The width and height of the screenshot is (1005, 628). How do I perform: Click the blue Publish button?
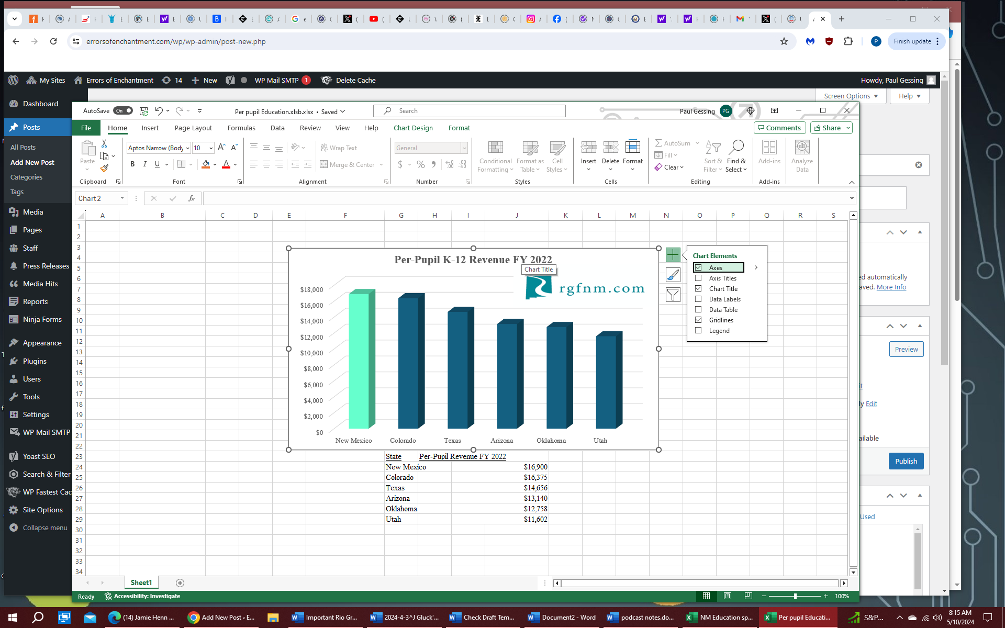906,461
